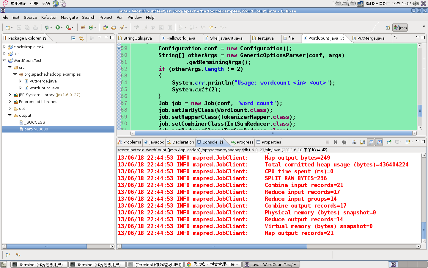
Task: Click the New Java Class icon
Action: 91,27
